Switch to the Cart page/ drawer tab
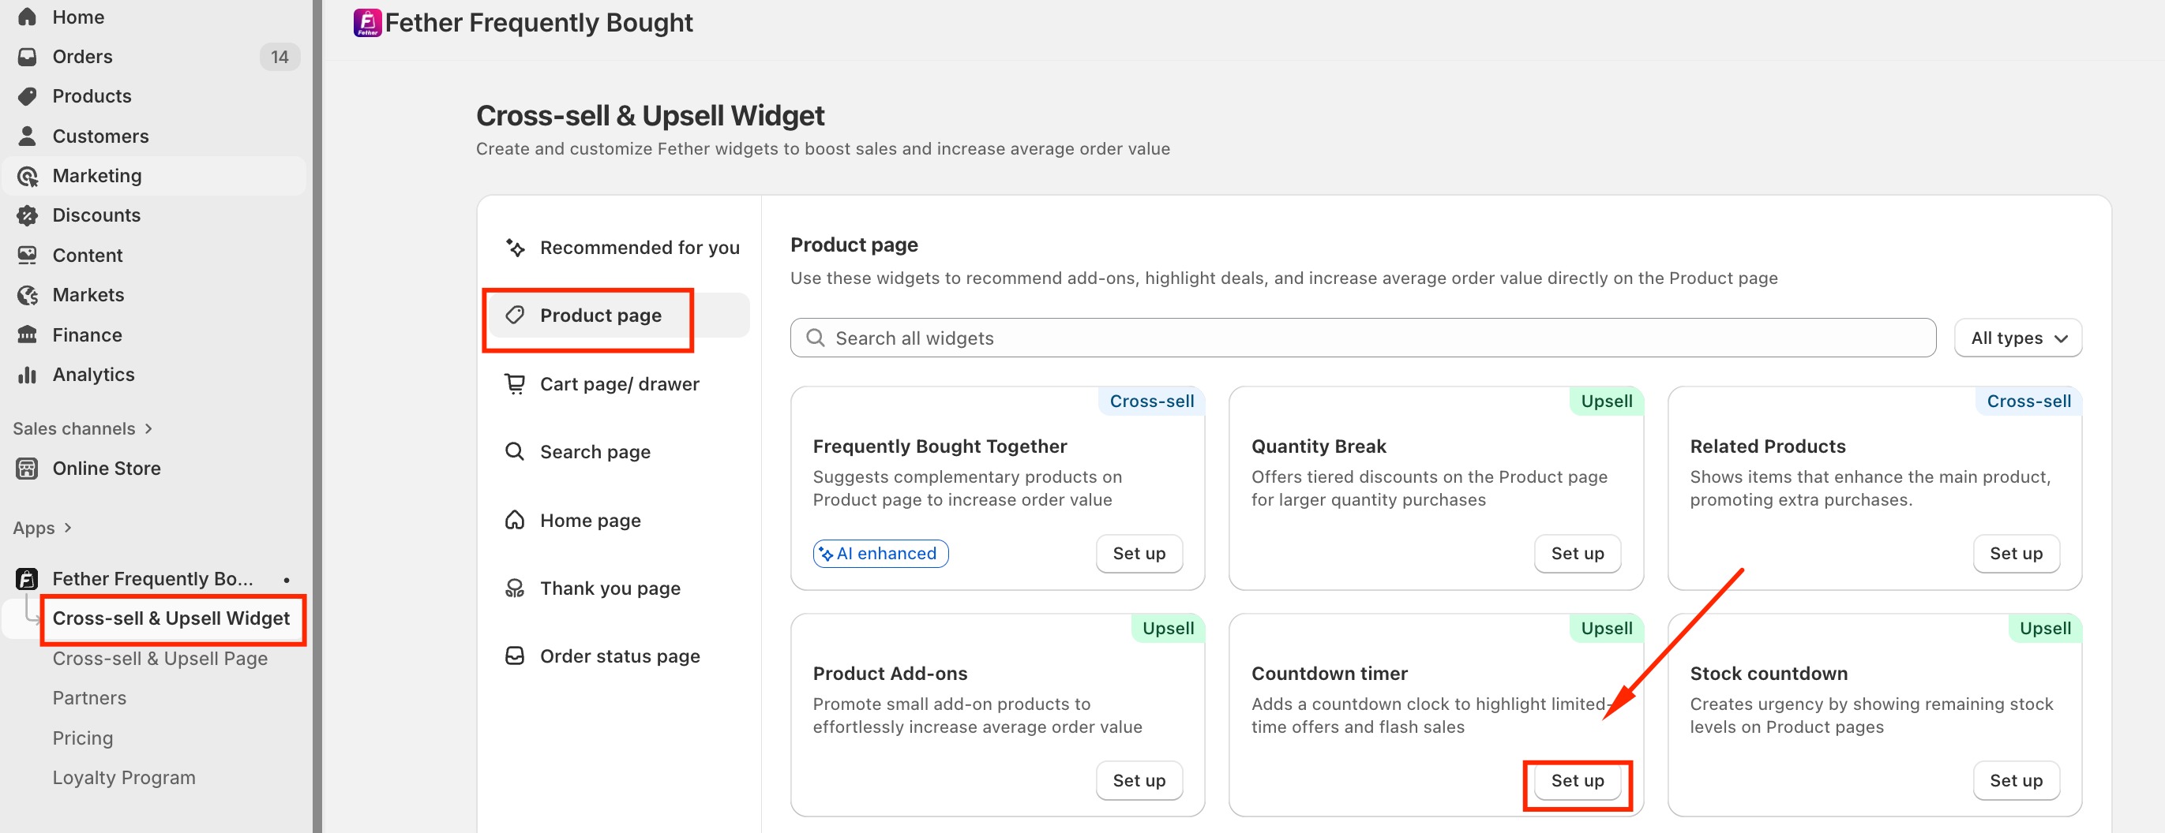2165x833 pixels. click(x=621, y=383)
